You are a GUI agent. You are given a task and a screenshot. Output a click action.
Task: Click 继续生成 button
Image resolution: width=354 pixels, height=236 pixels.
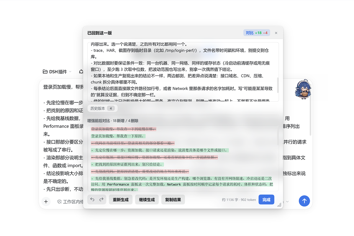tap(147, 200)
